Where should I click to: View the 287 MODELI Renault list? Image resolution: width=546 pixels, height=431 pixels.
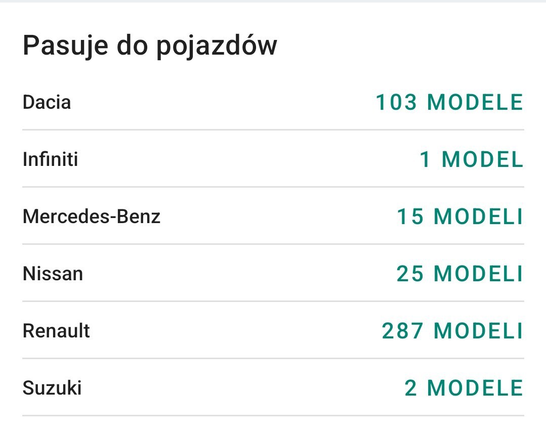tap(452, 331)
